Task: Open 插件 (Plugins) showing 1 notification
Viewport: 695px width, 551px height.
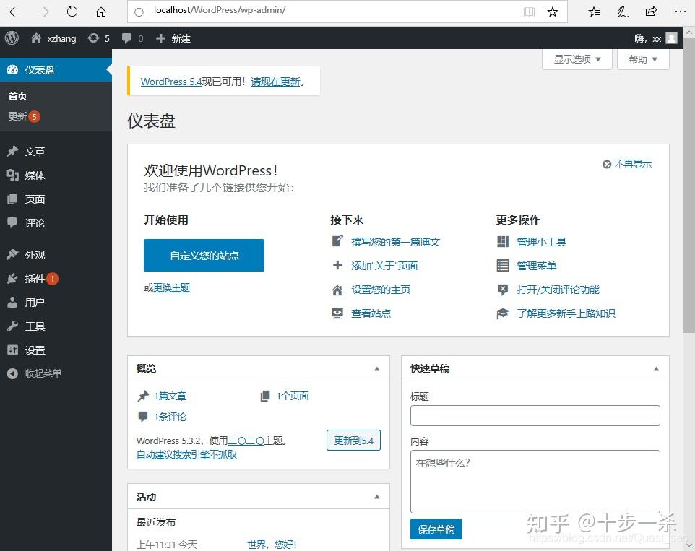Action: [x=32, y=278]
